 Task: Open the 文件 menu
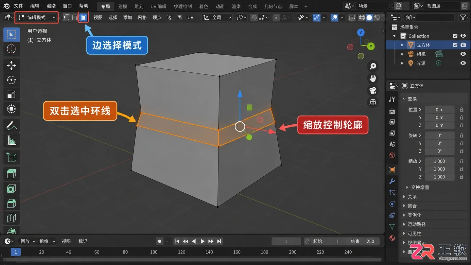(19, 6)
